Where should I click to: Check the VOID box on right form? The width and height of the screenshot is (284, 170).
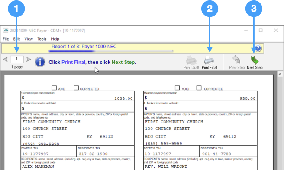pos(177,88)
